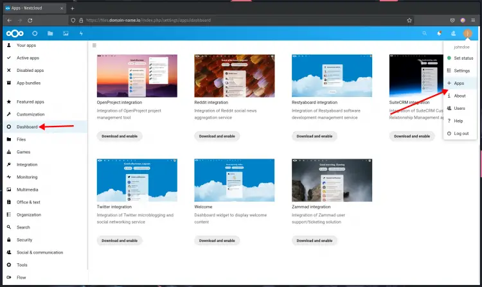
Task: Select Your apps in sidebar
Action: click(45, 45)
